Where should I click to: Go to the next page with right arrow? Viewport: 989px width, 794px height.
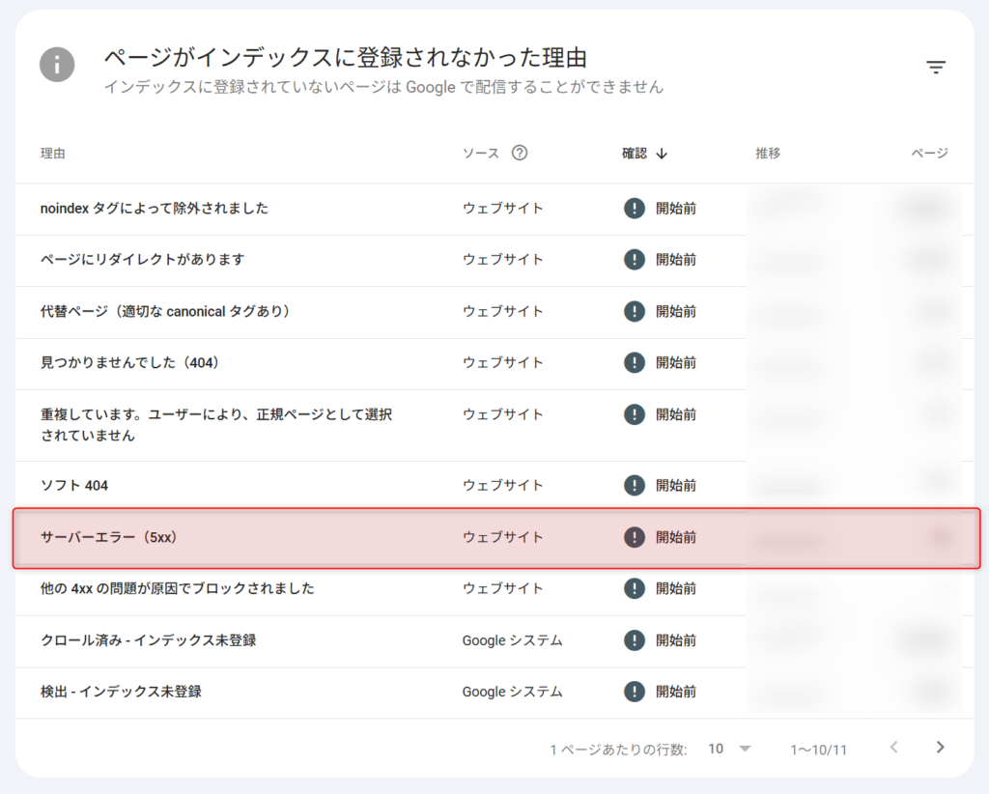click(939, 749)
